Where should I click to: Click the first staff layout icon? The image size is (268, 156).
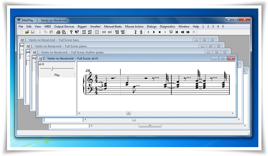tap(84, 32)
